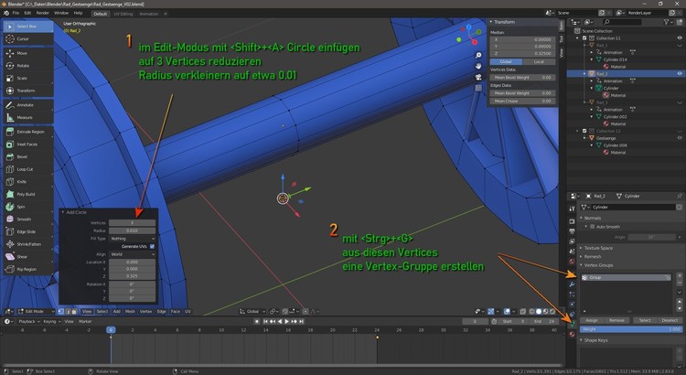
Task: Click the Assign vertex group button
Action: point(593,320)
